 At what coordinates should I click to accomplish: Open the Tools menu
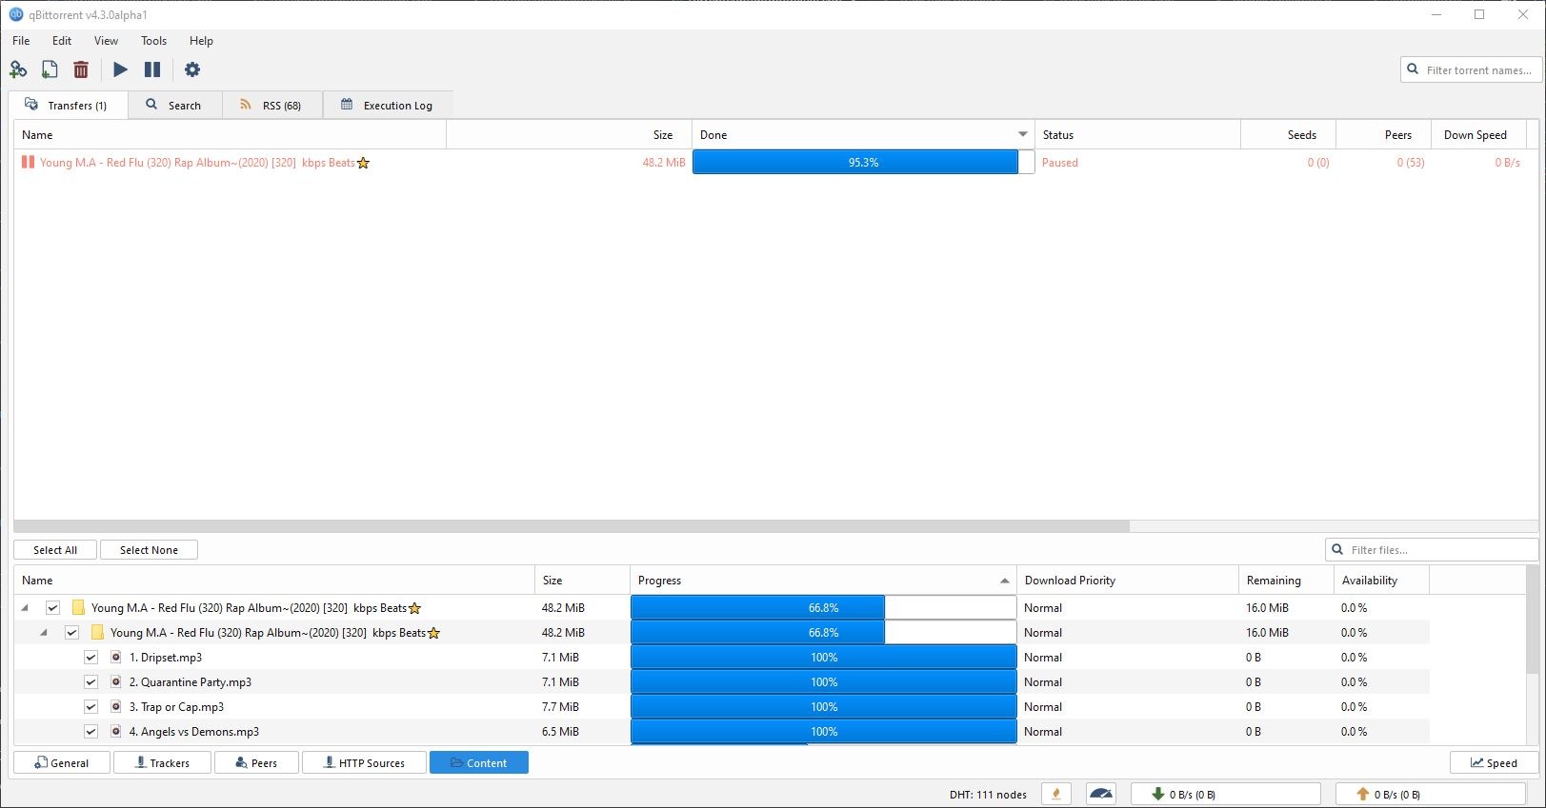(153, 41)
